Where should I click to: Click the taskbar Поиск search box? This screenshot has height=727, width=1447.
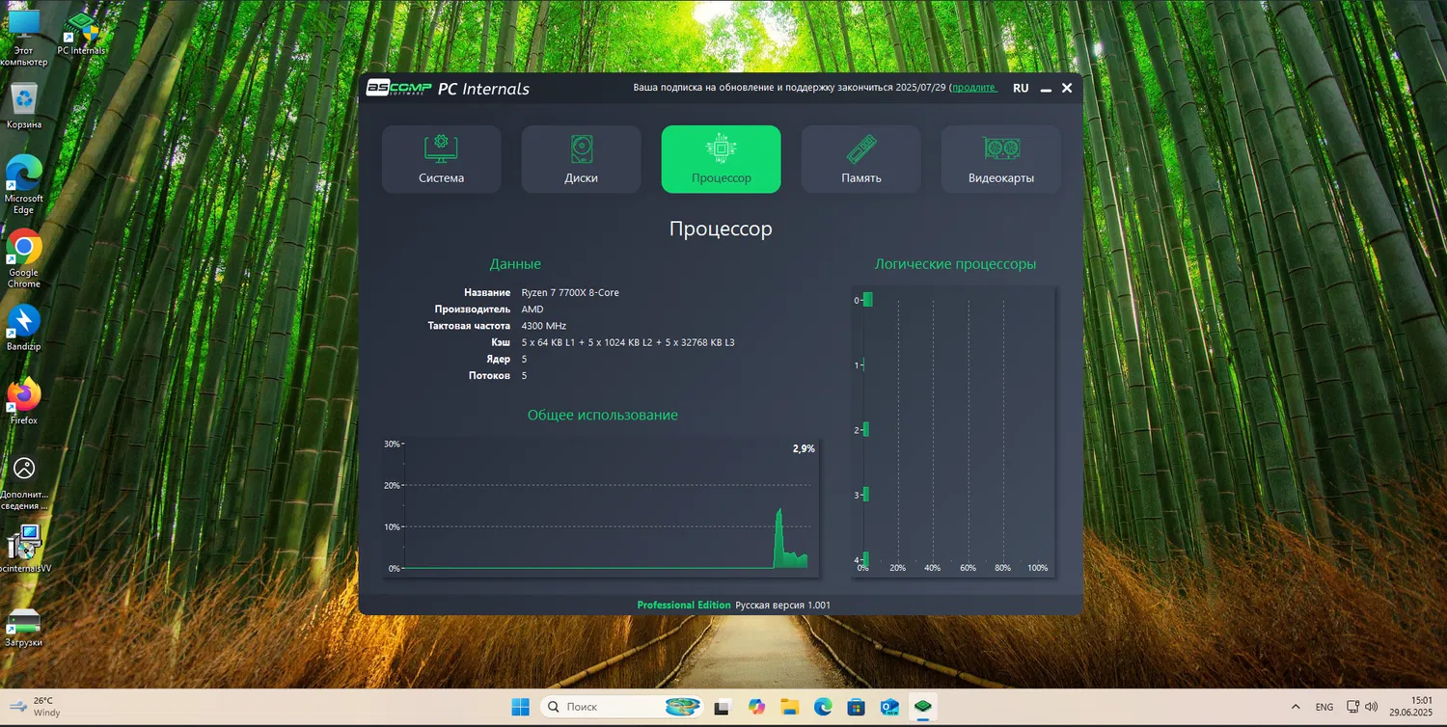(x=622, y=707)
